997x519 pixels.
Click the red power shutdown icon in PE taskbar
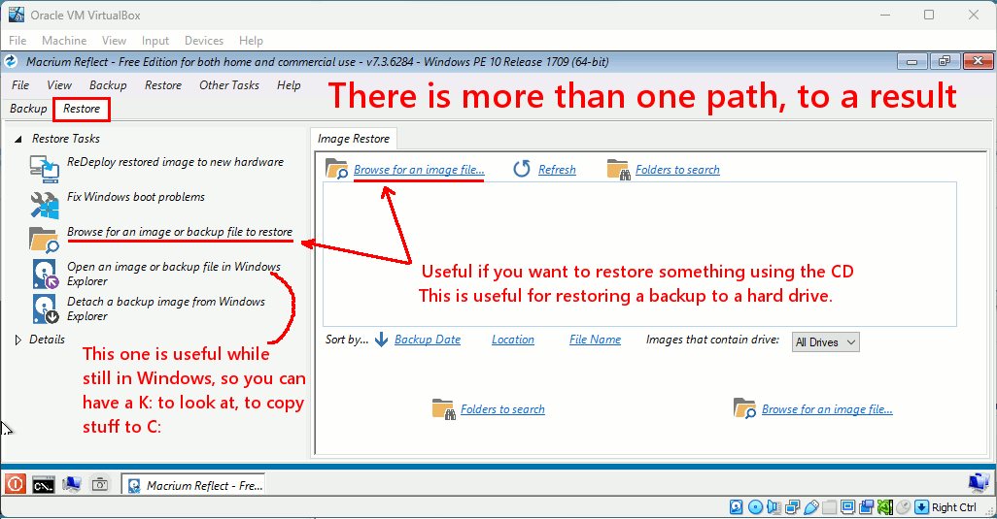pos(15,485)
